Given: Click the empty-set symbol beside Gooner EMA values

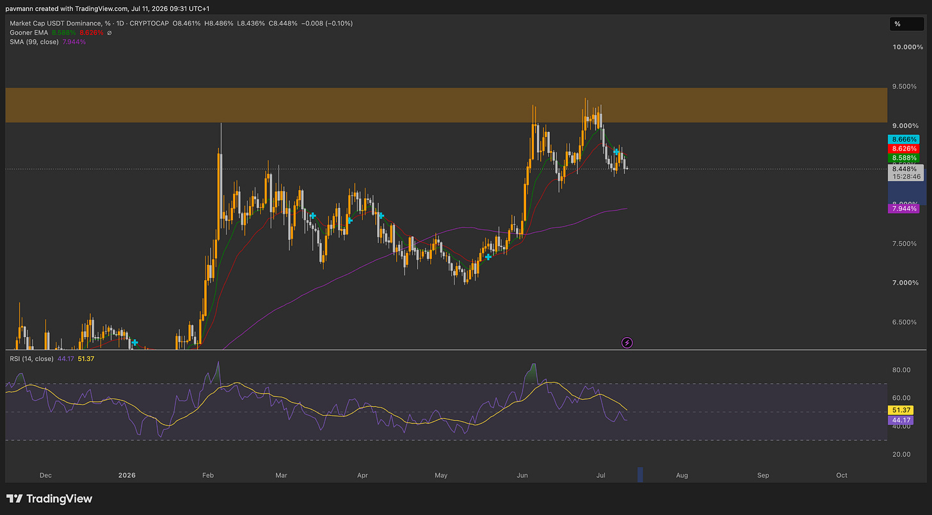Looking at the screenshot, I should pyautogui.click(x=109, y=33).
